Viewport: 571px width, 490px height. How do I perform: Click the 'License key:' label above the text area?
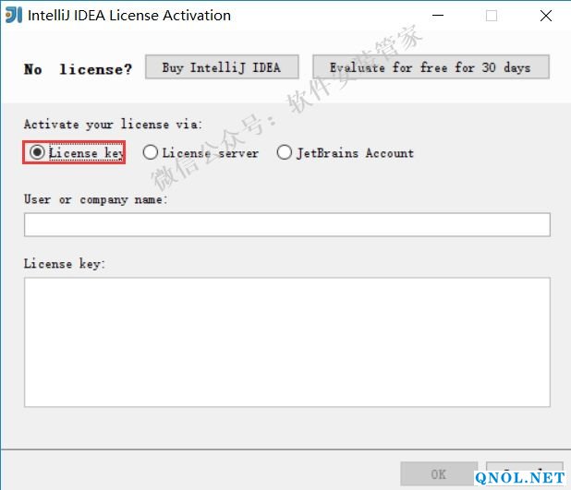pyautogui.click(x=64, y=264)
